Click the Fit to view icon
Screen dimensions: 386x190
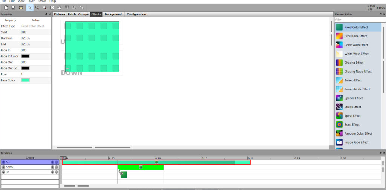(52, 8)
